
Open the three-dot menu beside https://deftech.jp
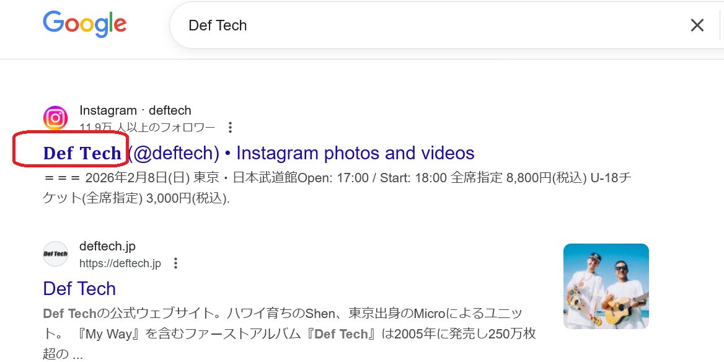175,263
